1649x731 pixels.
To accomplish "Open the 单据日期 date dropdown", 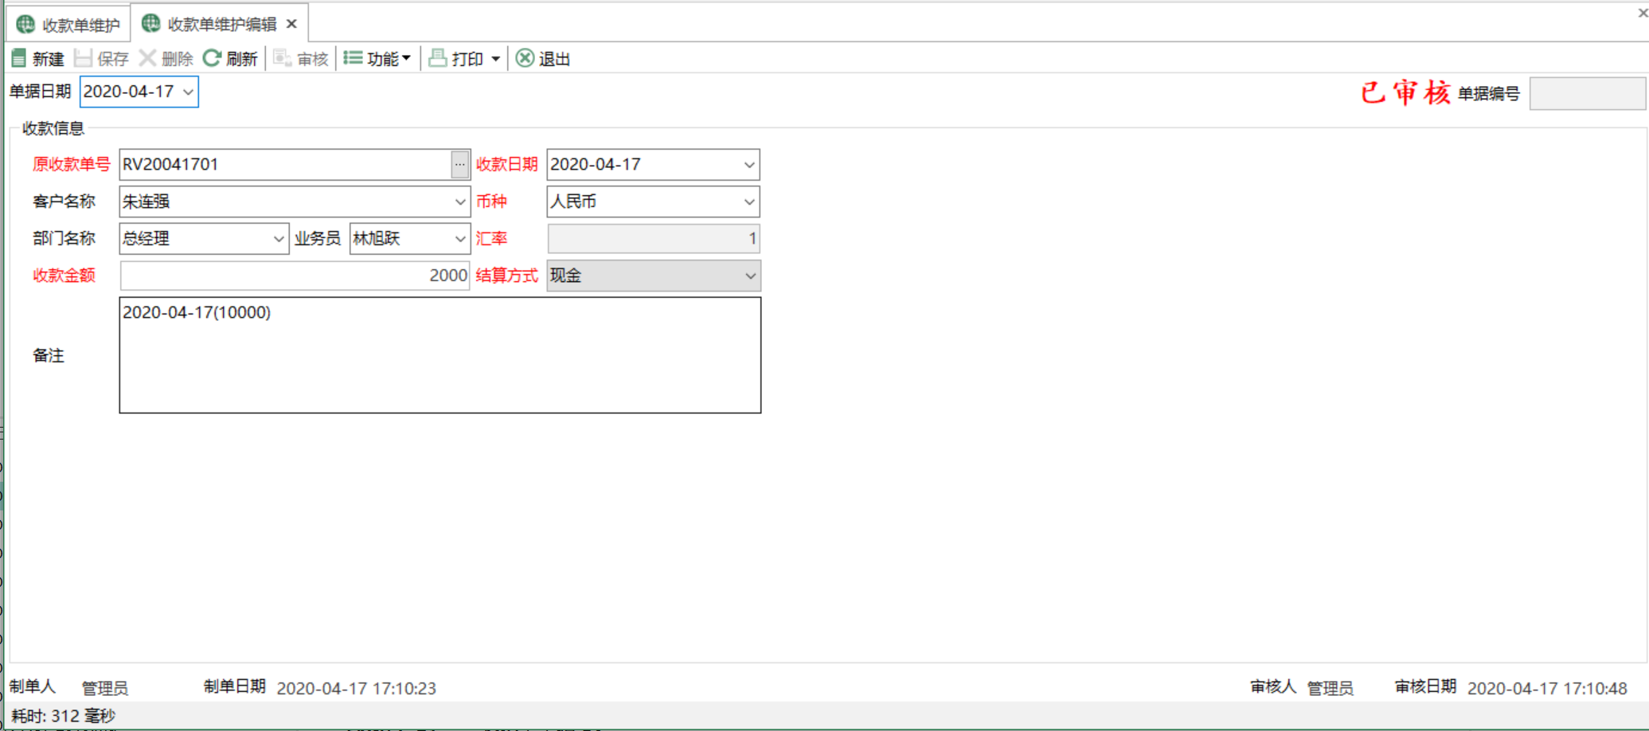I will point(188,92).
